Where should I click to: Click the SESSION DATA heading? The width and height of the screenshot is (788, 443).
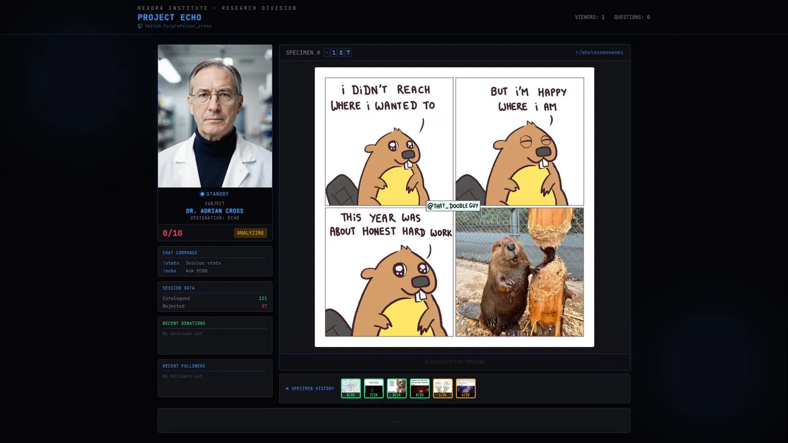tap(179, 287)
